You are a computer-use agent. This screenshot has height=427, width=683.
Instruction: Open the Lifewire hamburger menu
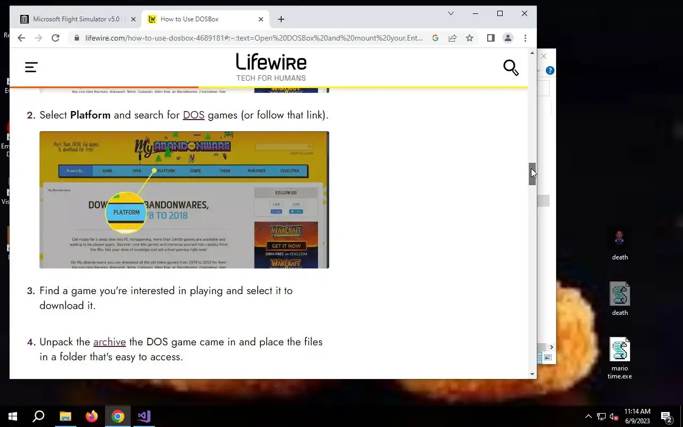point(31,67)
